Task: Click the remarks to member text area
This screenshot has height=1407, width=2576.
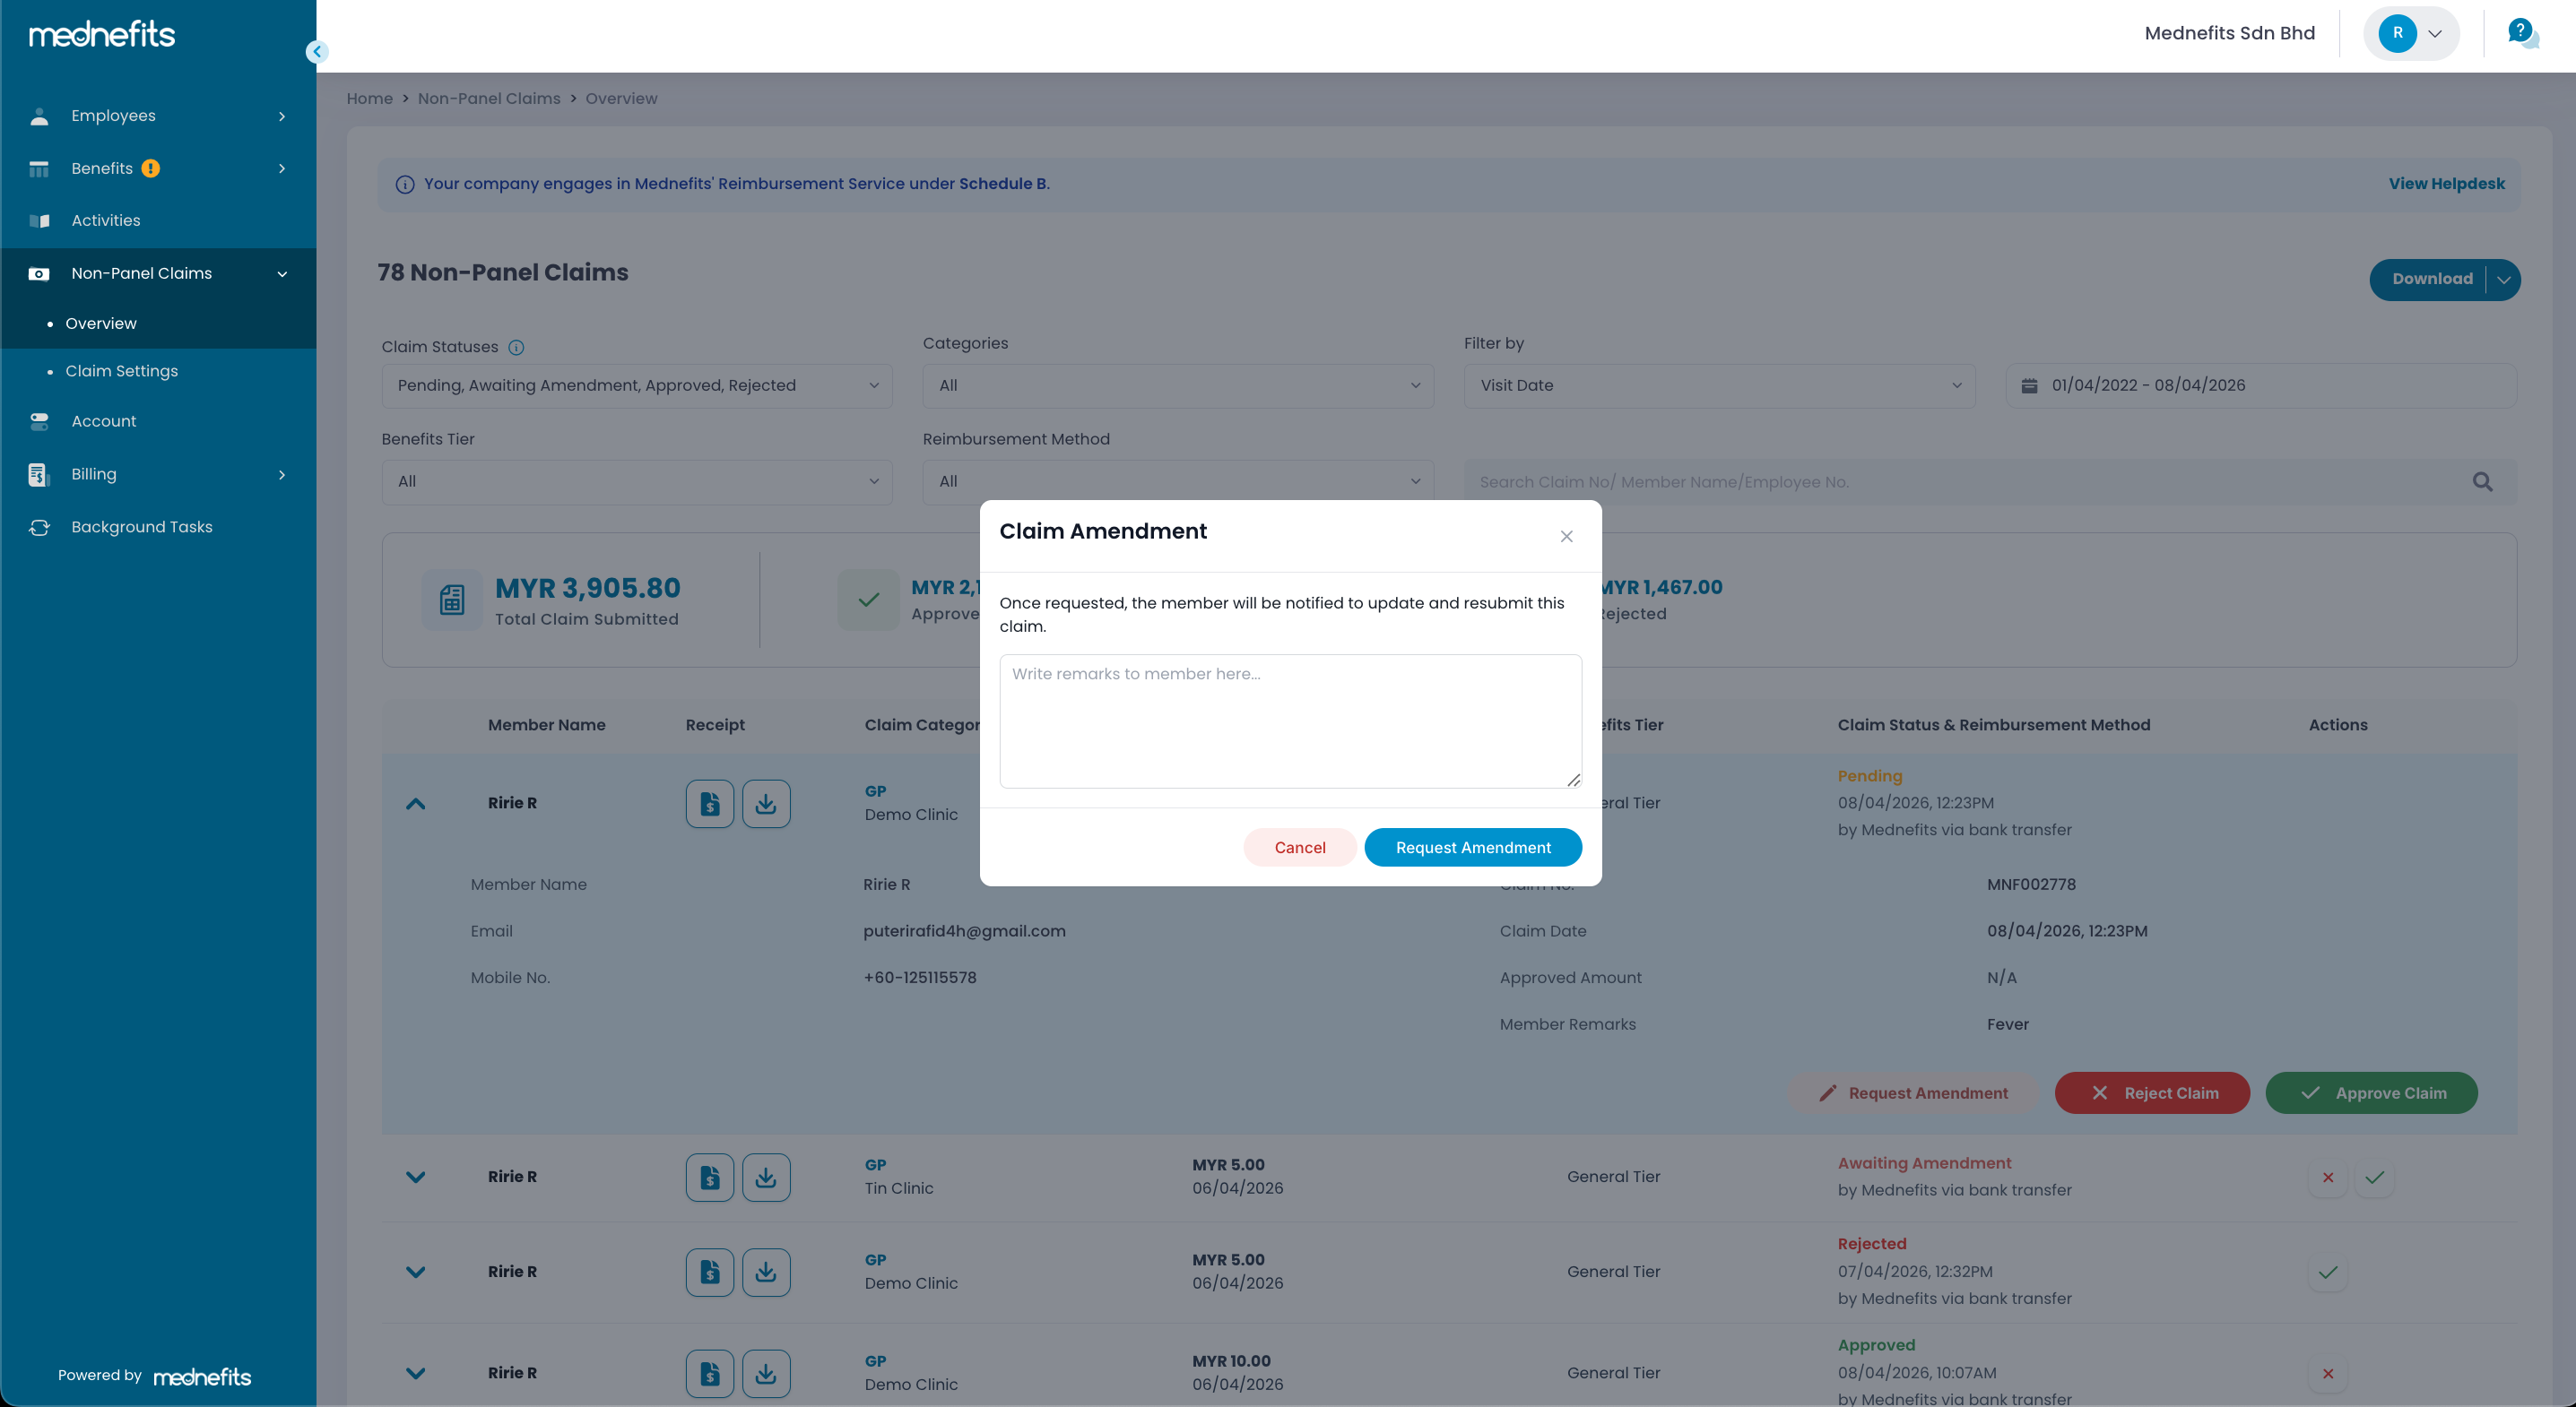Action: point(1290,721)
